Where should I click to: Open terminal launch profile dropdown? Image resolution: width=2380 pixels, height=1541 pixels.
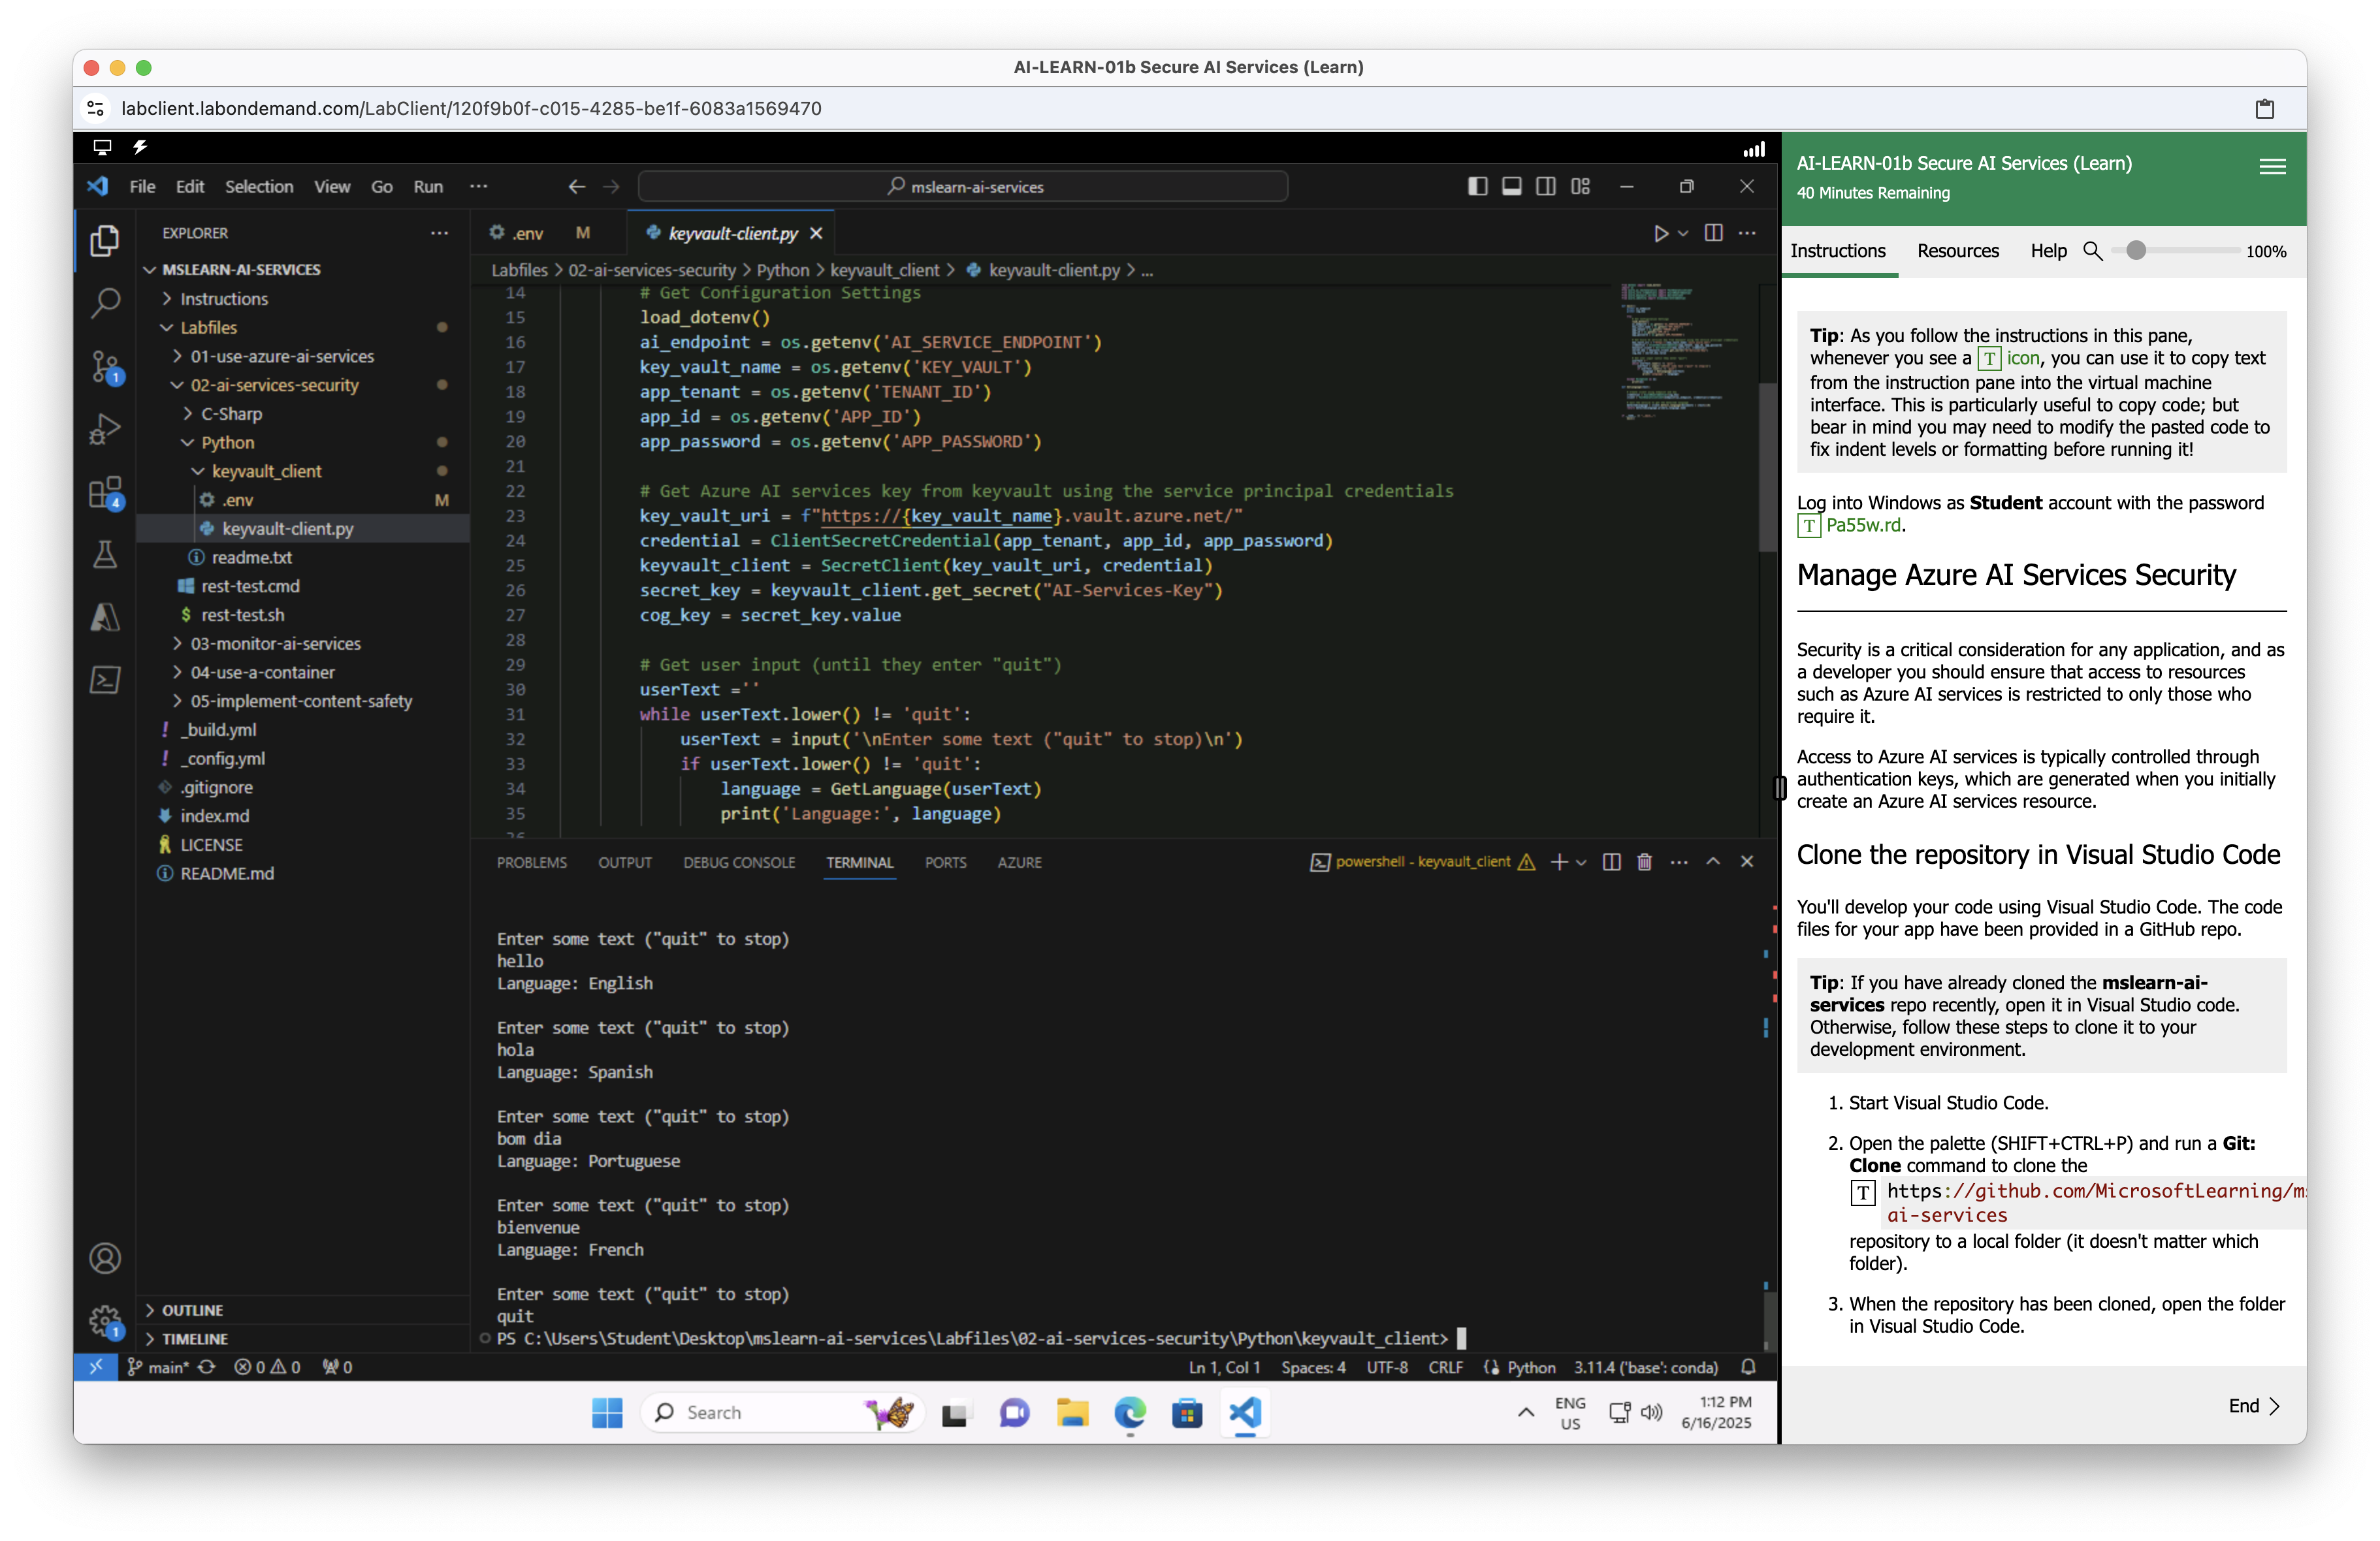tap(1581, 862)
